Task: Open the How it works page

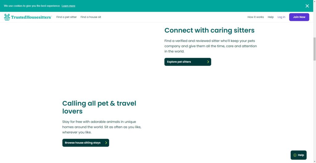Action: pyautogui.click(x=256, y=17)
